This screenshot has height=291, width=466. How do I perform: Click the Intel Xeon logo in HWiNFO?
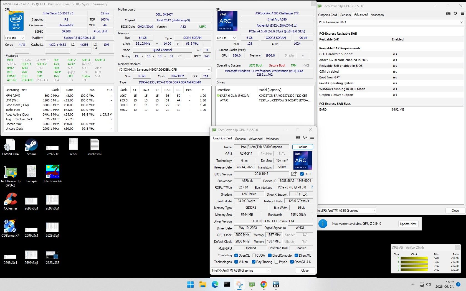pos(16,21)
